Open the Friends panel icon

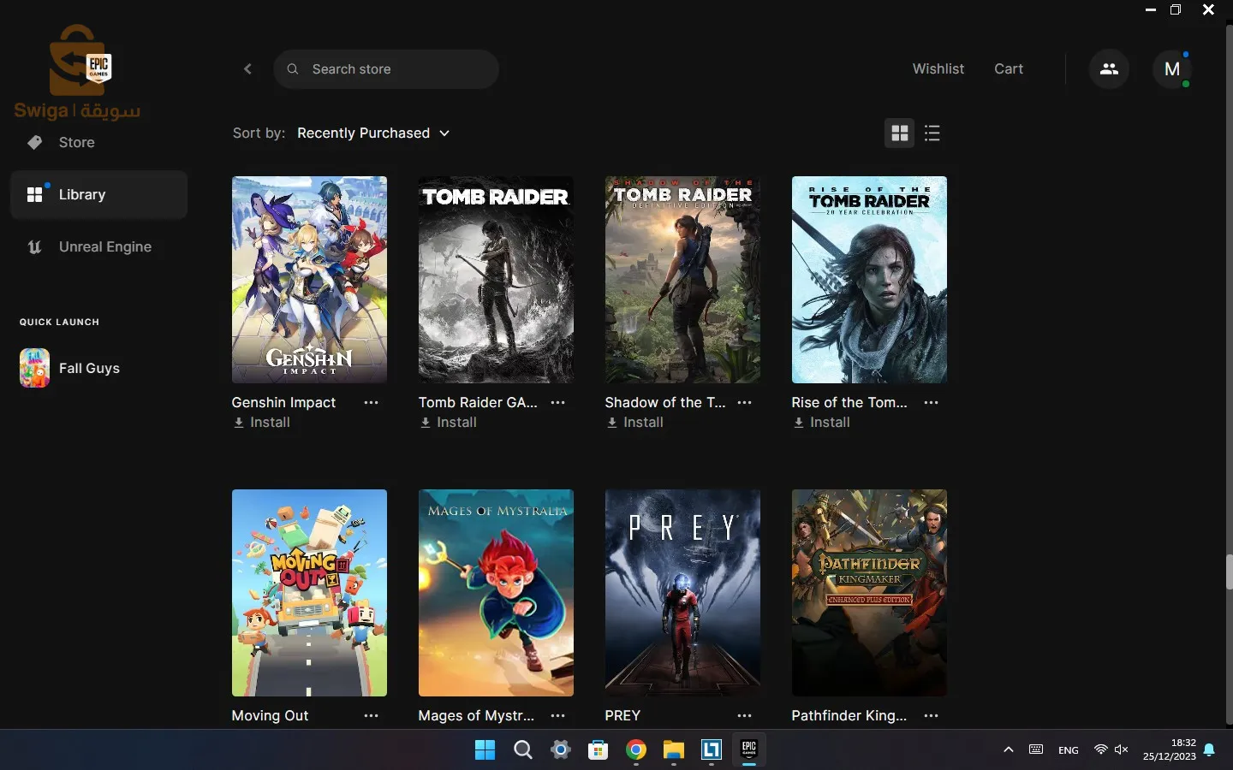pos(1109,69)
